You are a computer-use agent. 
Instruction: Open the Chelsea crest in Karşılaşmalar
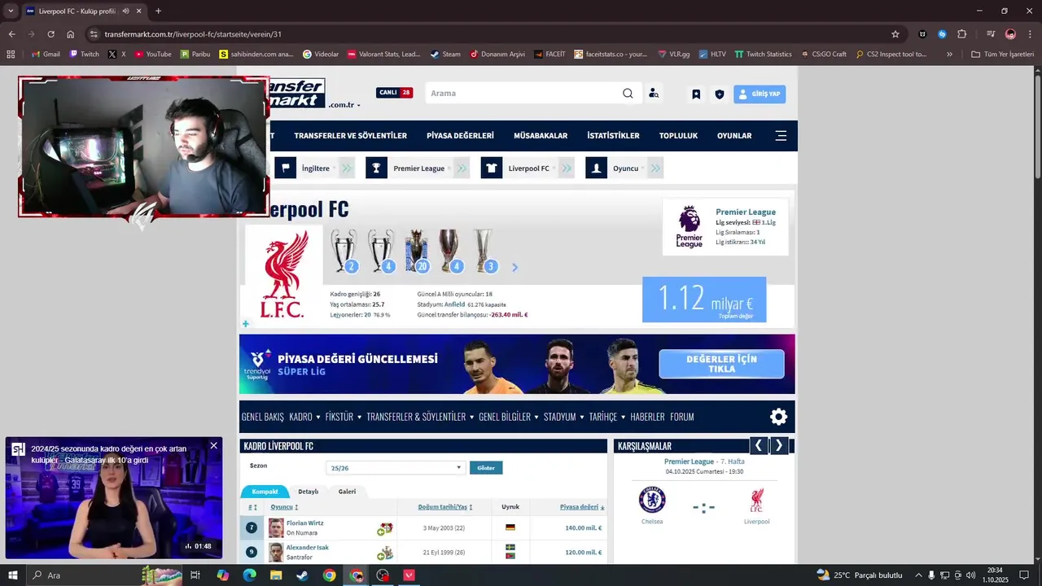652,500
